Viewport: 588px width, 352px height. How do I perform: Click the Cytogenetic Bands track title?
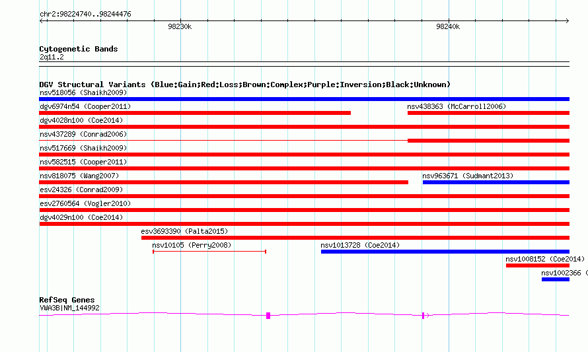point(79,49)
